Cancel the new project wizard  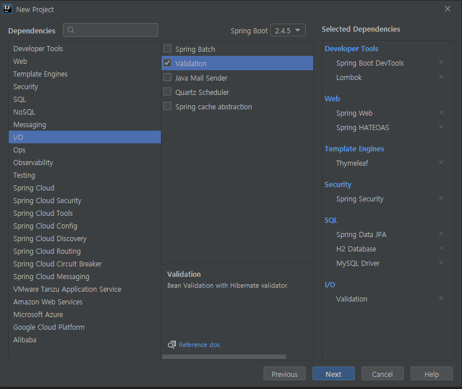point(382,373)
